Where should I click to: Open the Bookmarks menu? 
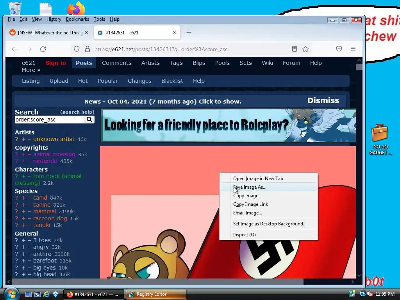tap(78, 19)
